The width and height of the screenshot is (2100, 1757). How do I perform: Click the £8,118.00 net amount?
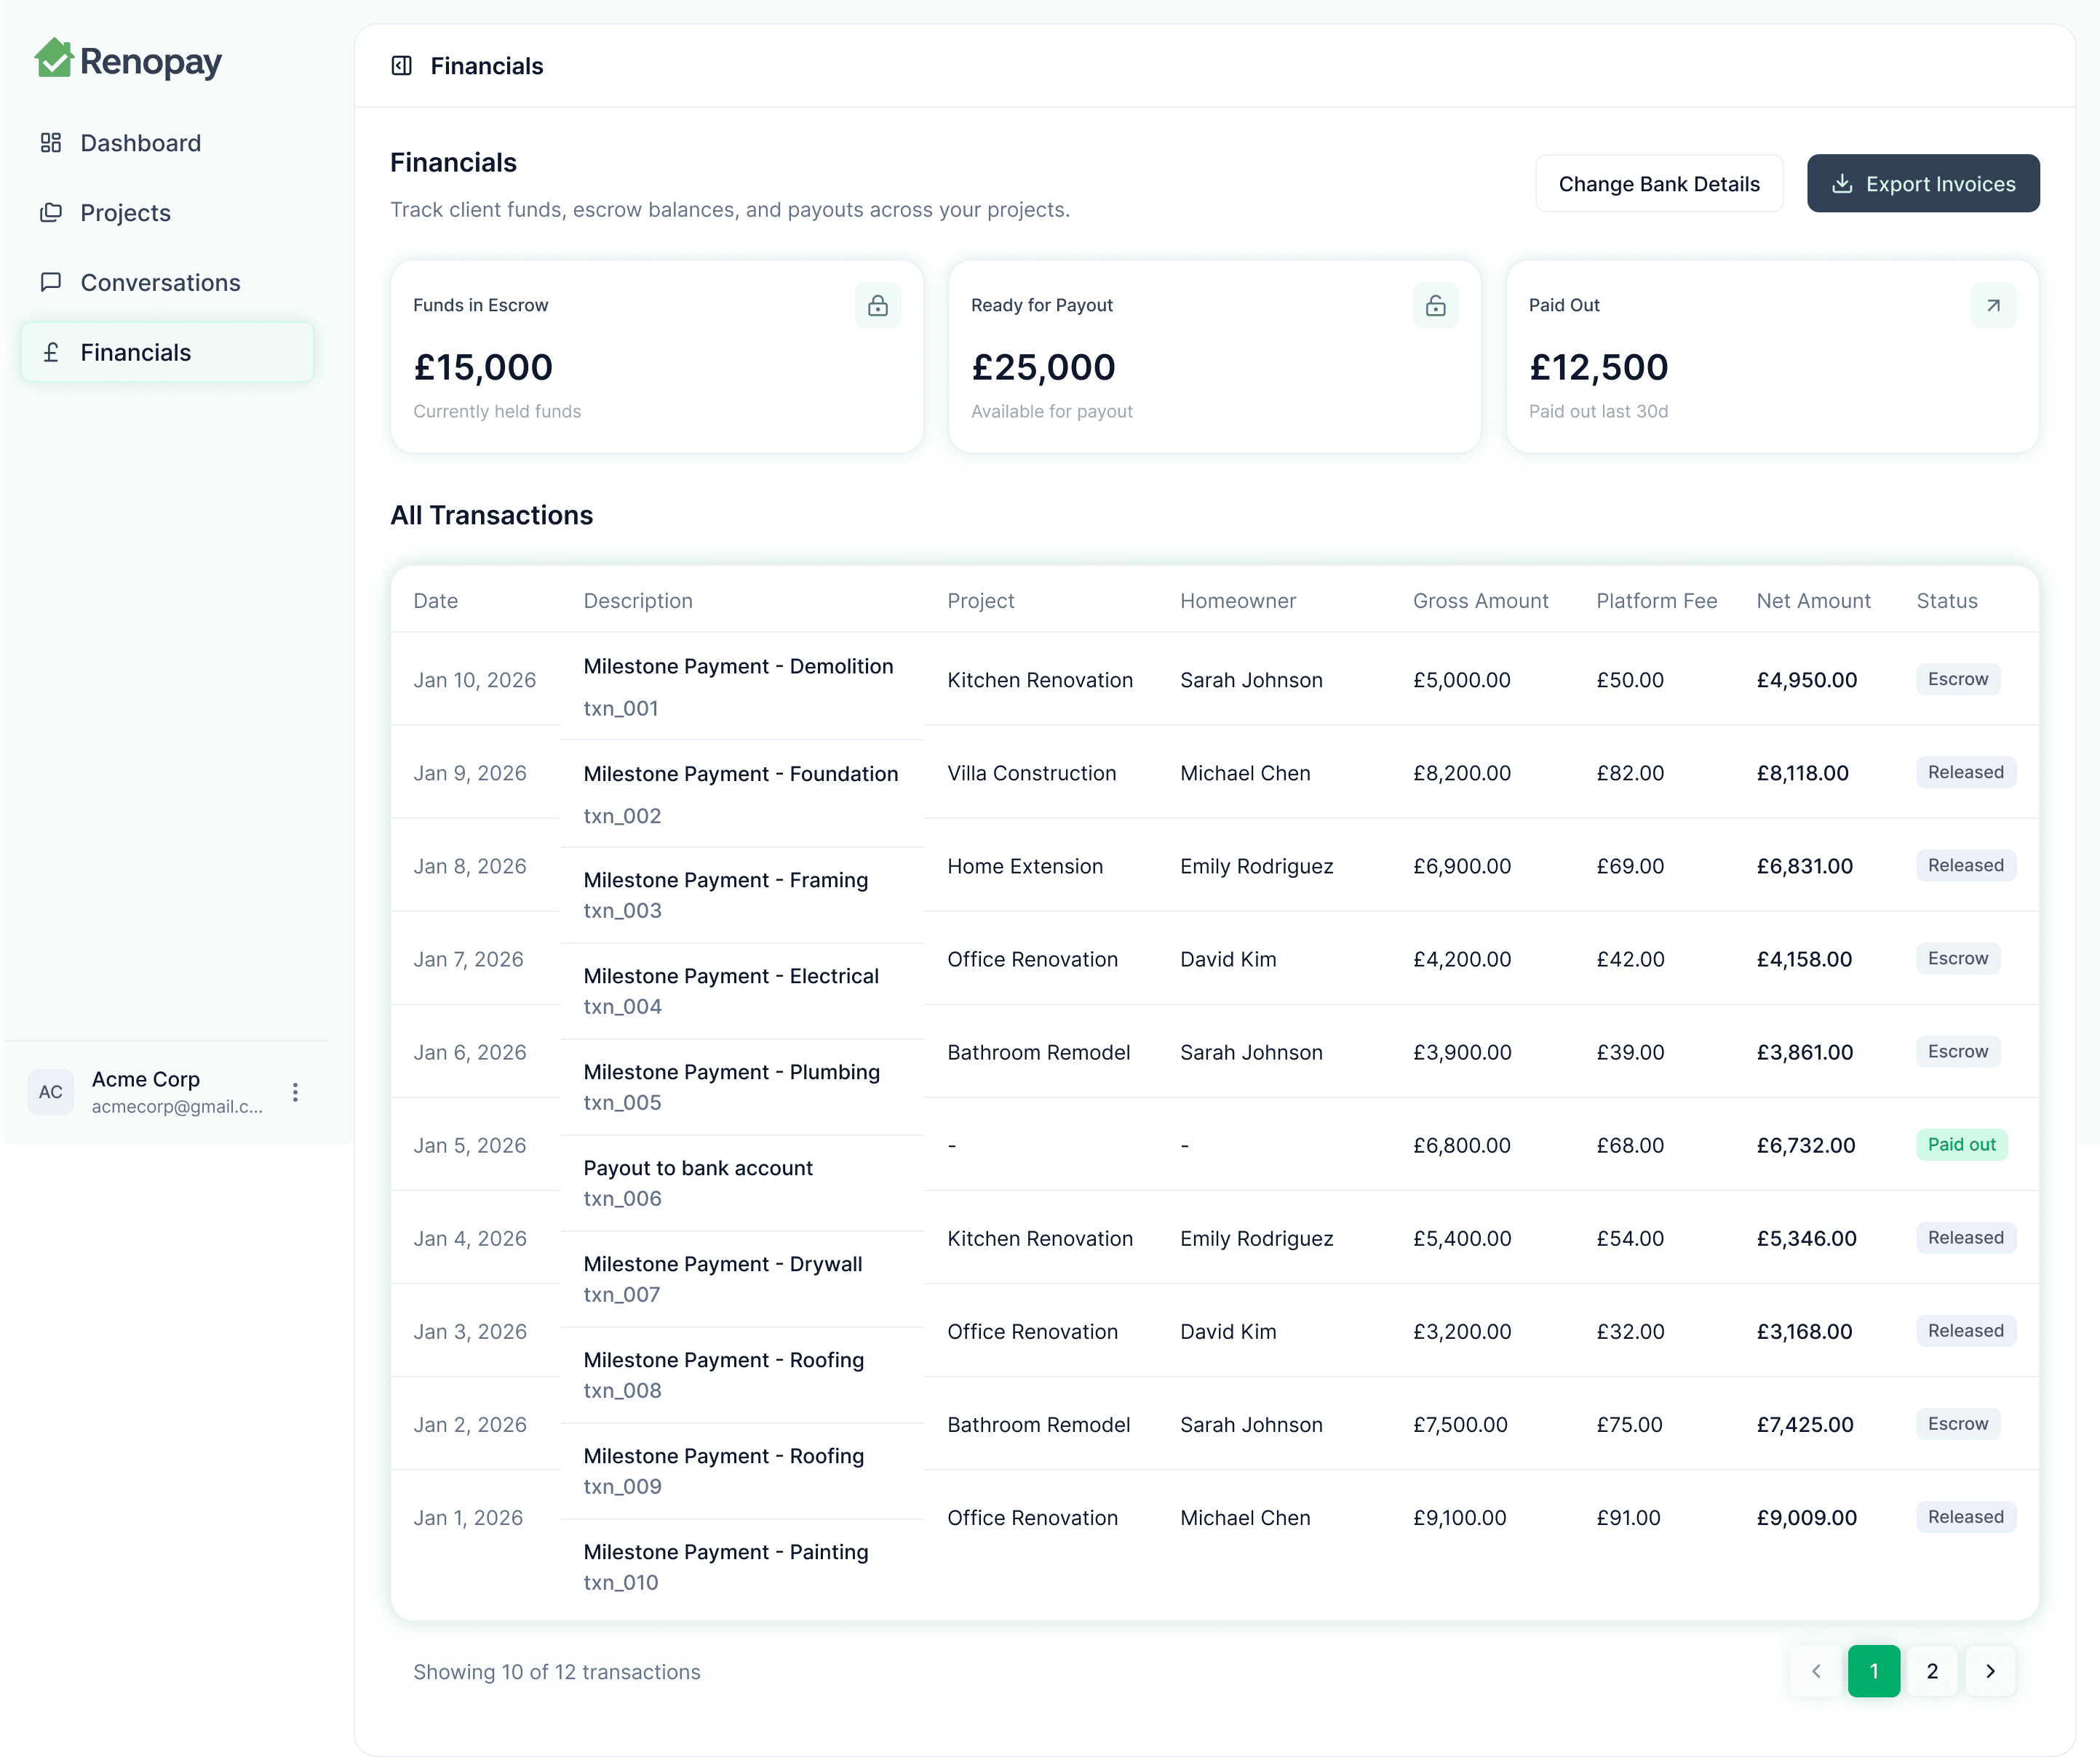tap(1803, 774)
